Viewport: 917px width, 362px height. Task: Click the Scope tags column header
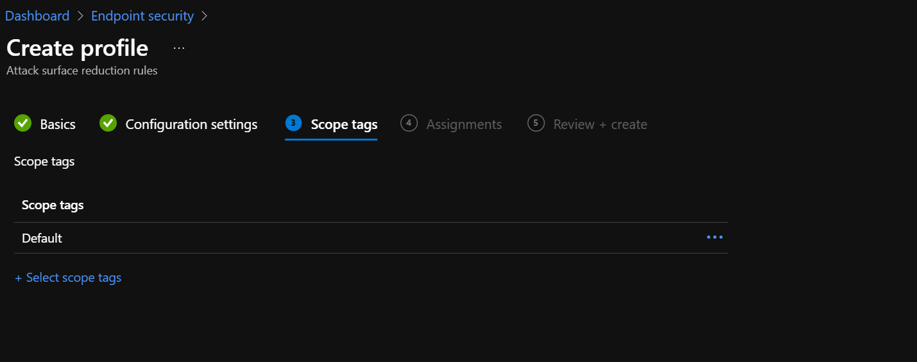click(x=53, y=205)
